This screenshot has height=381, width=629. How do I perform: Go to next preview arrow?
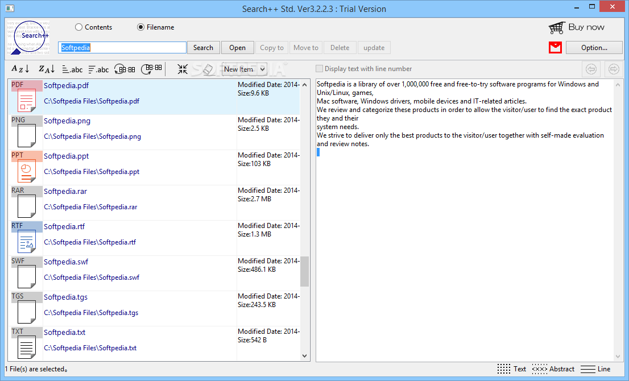pyautogui.click(x=613, y=69)
